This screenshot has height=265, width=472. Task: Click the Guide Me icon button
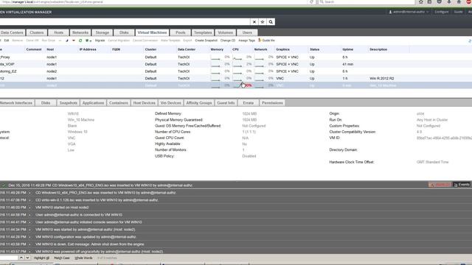tap(266, 40)
